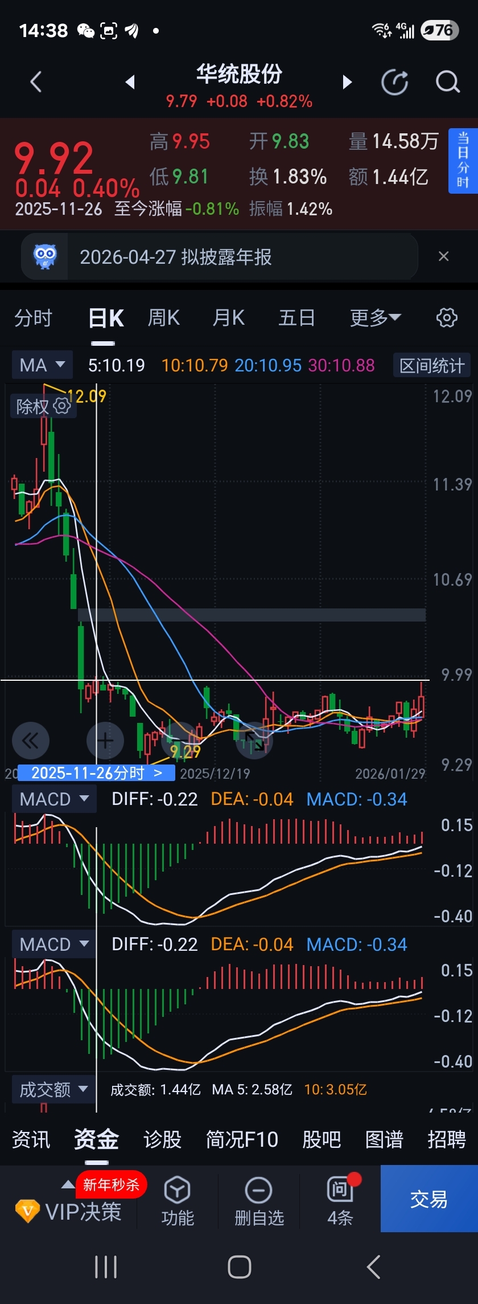This screenshot has height=1304, width=478.
Task: Tap the 额1.44亿 turnover value
Action: coord(389,177)
